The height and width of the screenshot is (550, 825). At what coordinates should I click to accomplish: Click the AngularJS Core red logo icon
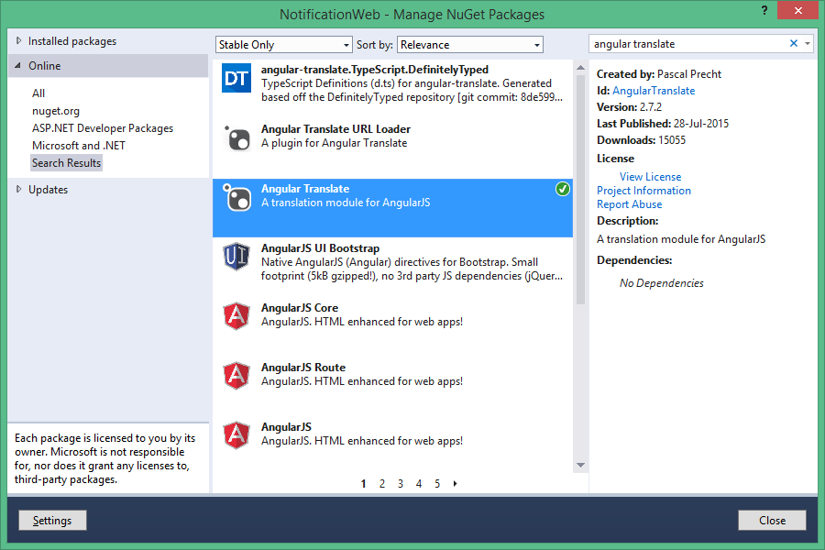coord(237,317)
